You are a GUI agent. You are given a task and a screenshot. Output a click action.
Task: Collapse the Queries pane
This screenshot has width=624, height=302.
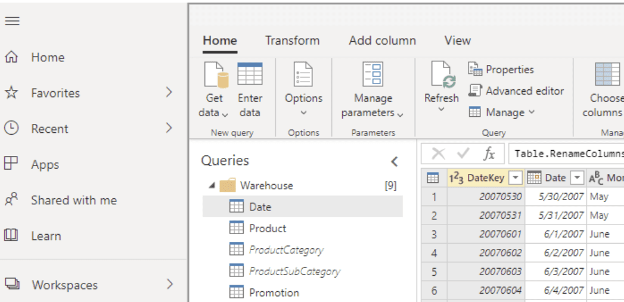click(x=394, y=161)
